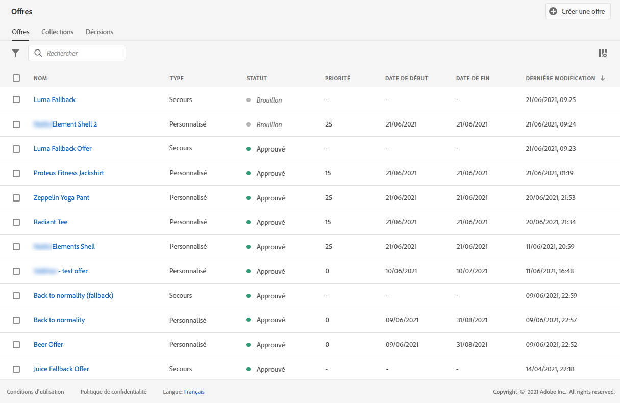Open the Proteus Fitness Jackshirt offer
Image resolution: width=620 pixels, height=403 pixels.
click(x=69, y=173)
